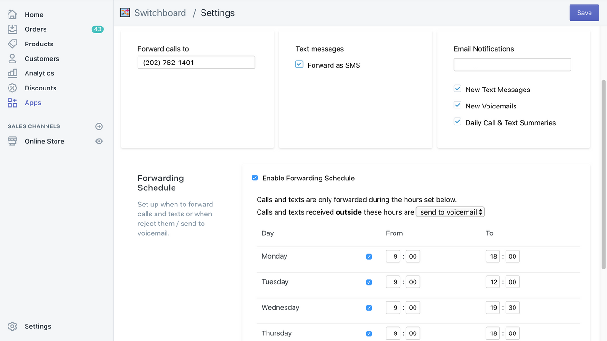Uncheck the Wednesday schedule checkbox
This screenshot has width=607, height=341.
pyautogui.click(x=369, y=308)
